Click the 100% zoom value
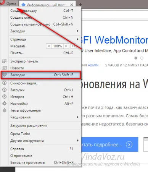 (58, 46)
